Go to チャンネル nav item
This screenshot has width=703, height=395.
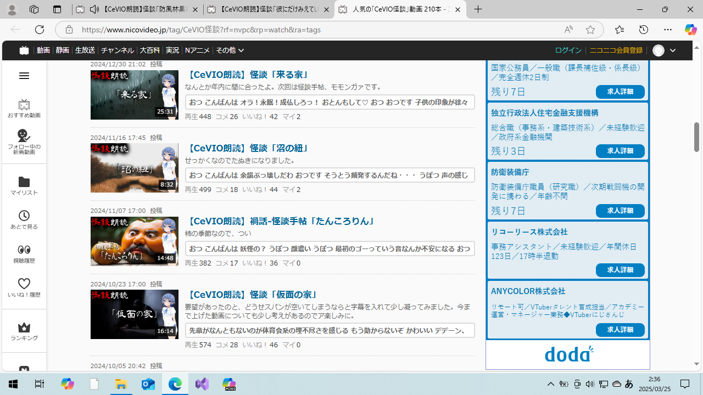click(118, 50)
